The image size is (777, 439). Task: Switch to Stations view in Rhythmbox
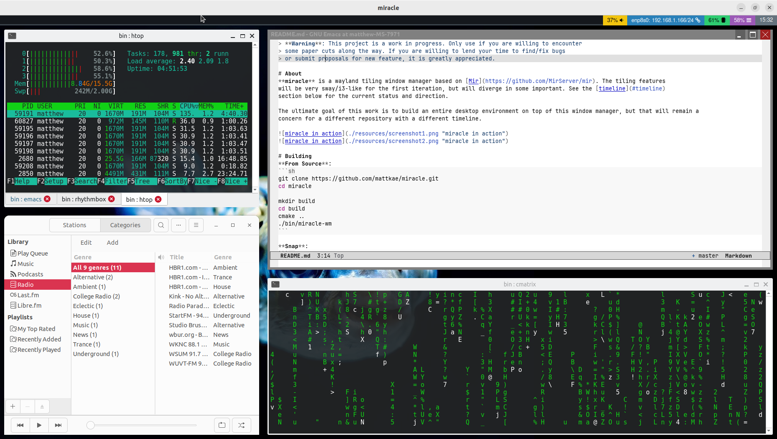75,225
